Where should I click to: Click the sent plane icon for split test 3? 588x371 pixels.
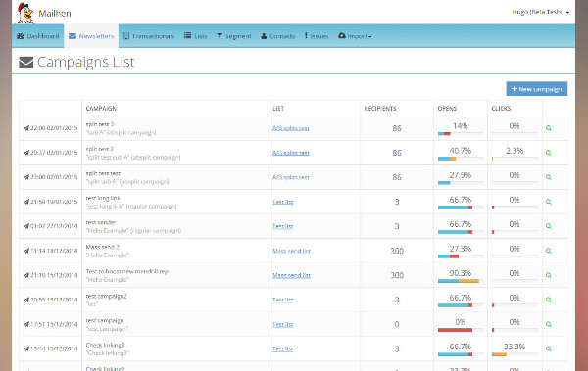click(x=26, y=128)
